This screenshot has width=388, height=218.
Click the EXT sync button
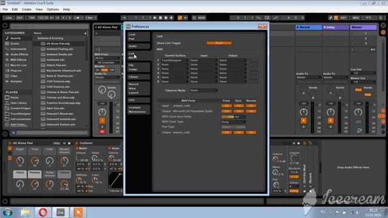[x=19, y=18]
